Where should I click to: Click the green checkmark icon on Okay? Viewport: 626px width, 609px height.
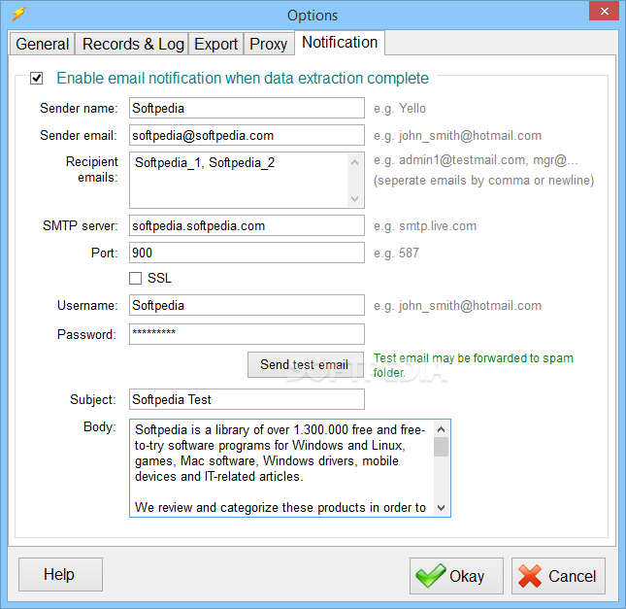pos(430,575)
